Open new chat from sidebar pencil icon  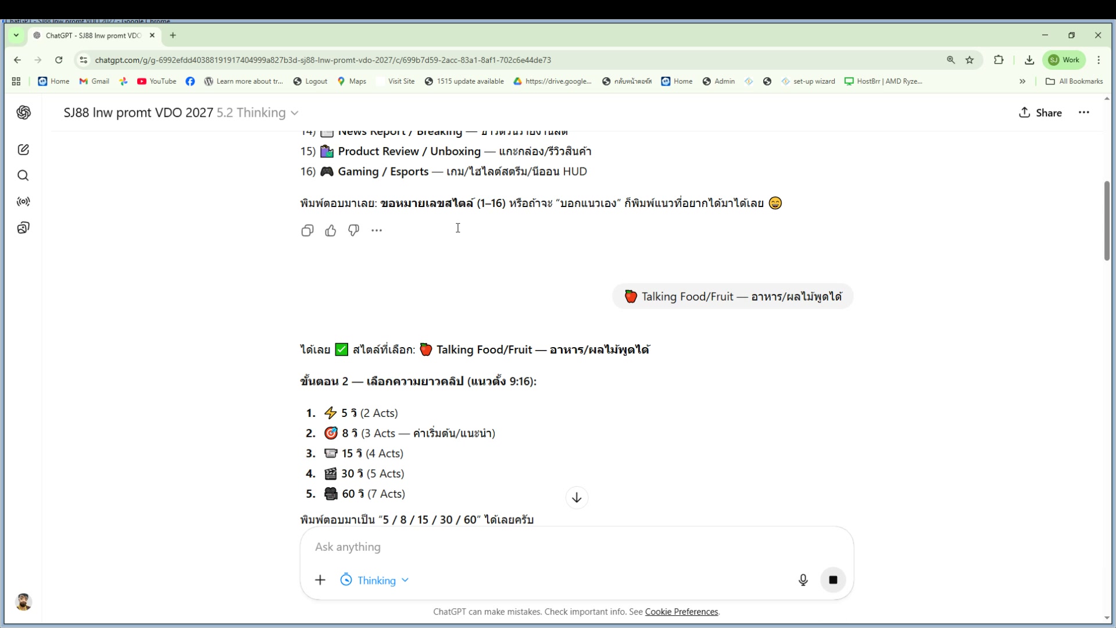click(x=23, y=150)
